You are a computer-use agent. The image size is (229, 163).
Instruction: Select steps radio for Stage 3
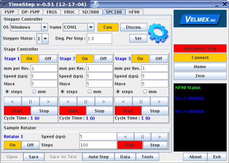[118, 92]
